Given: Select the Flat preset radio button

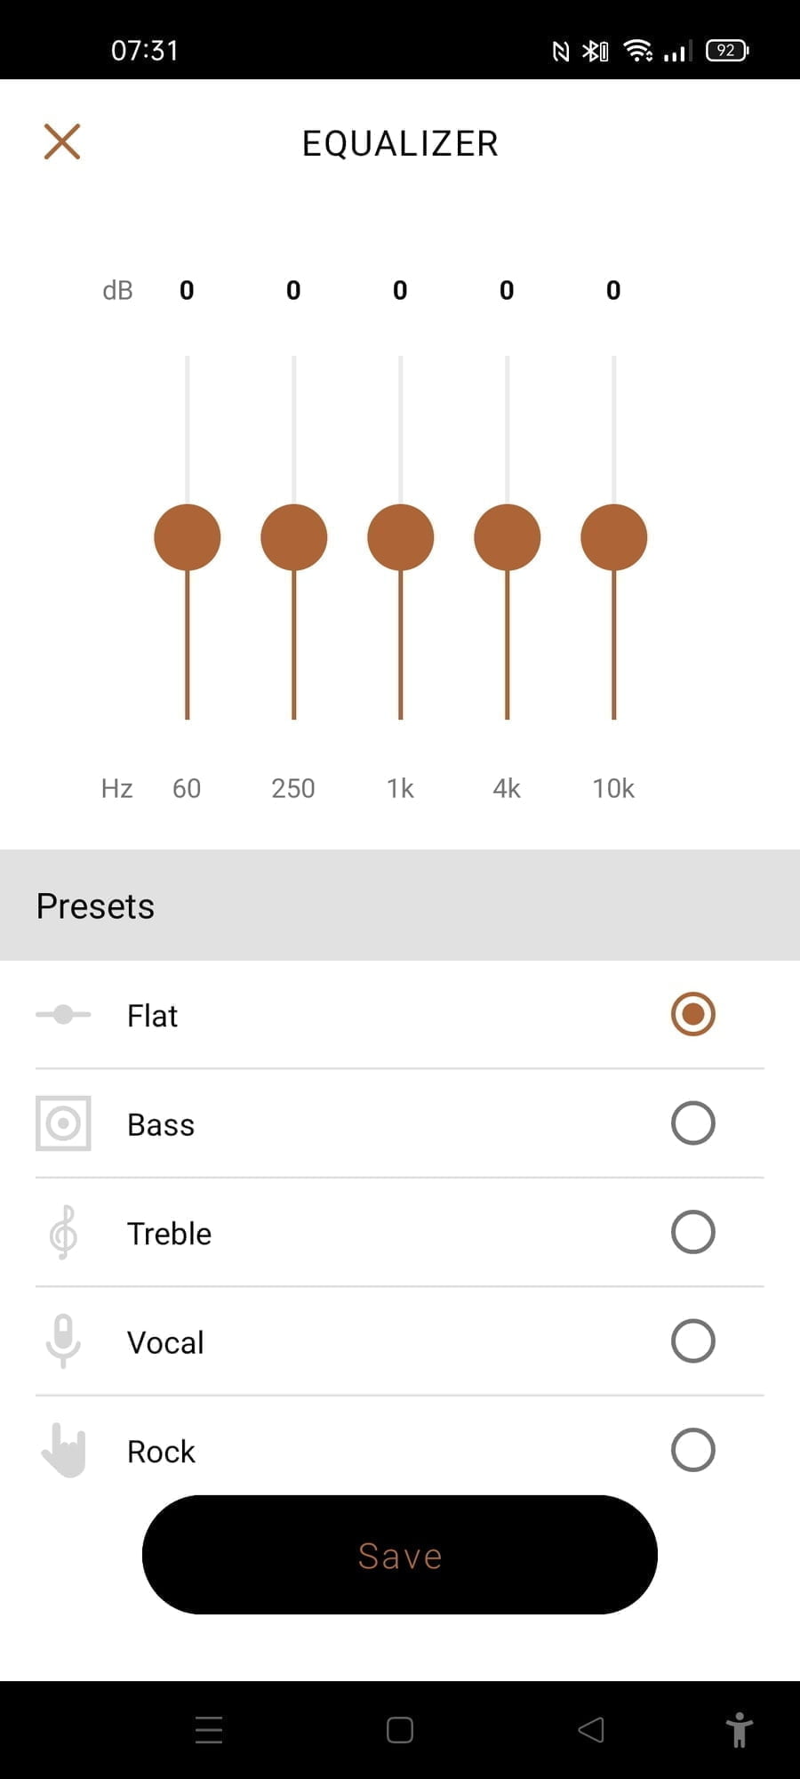Looking at the screenshot, I should point(693,1015).
